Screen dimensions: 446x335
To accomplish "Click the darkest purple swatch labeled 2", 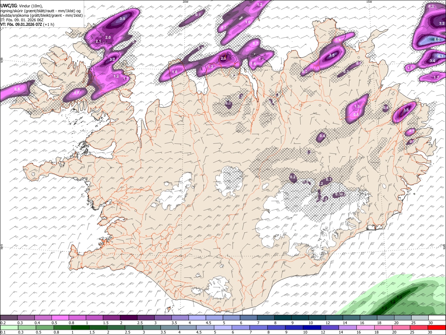I will coord(128,318).
